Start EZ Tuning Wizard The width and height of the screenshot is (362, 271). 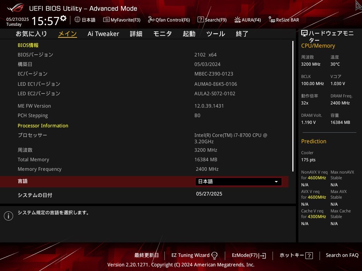[x=194, y=255]
